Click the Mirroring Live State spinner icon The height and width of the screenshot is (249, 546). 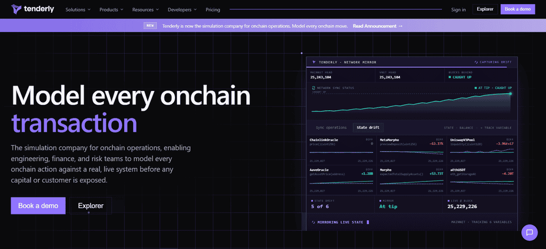[x=314, y=222]
